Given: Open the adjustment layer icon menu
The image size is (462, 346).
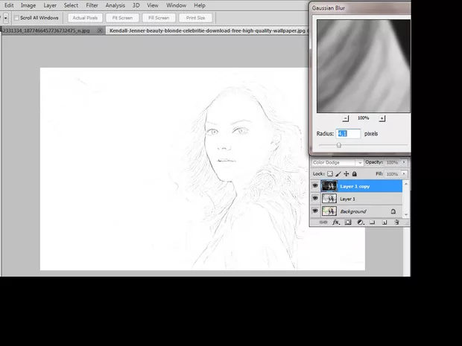Looking at the screenshot, I should pos(360,222).
